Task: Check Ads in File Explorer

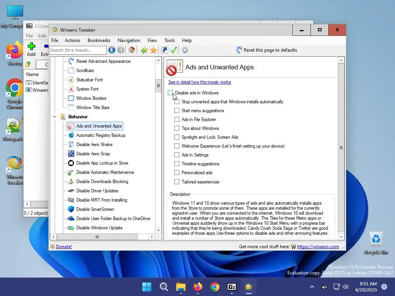Action: [177, 119]
